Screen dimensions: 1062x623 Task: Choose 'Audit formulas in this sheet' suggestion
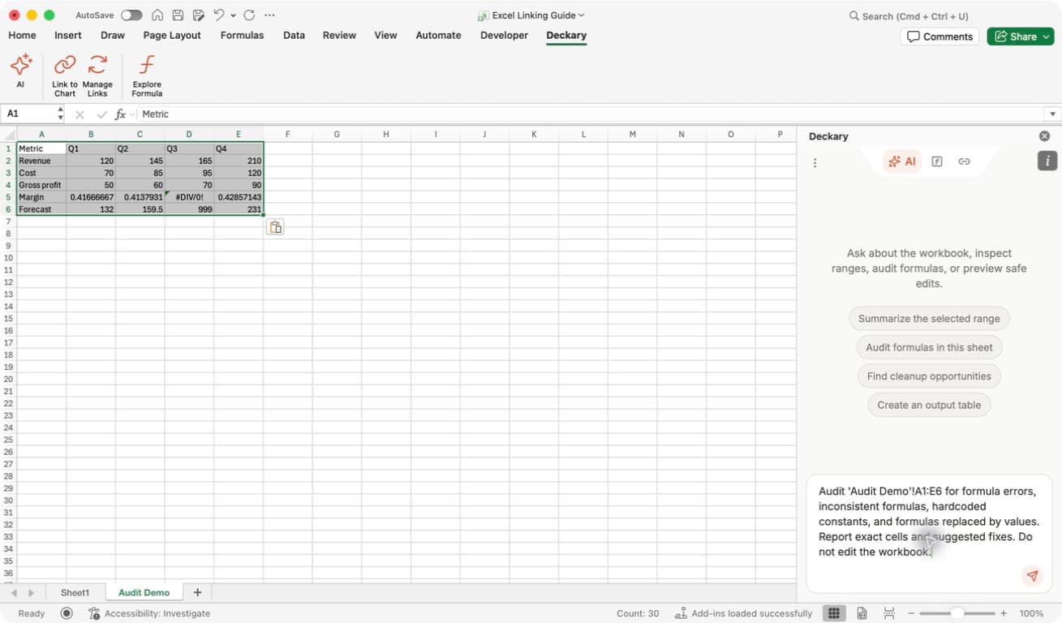click(x=929, y=347)
